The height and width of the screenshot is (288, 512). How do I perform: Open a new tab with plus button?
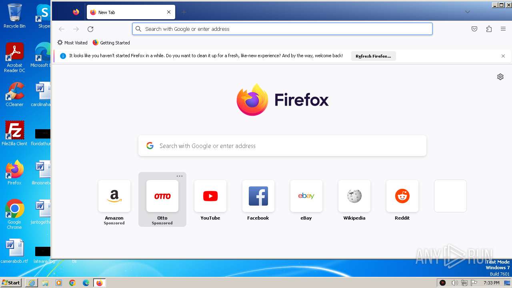(184, 12)
